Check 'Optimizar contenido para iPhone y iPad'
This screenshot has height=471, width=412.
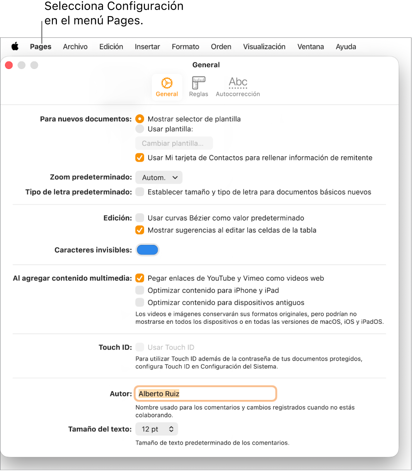point(140,290)
